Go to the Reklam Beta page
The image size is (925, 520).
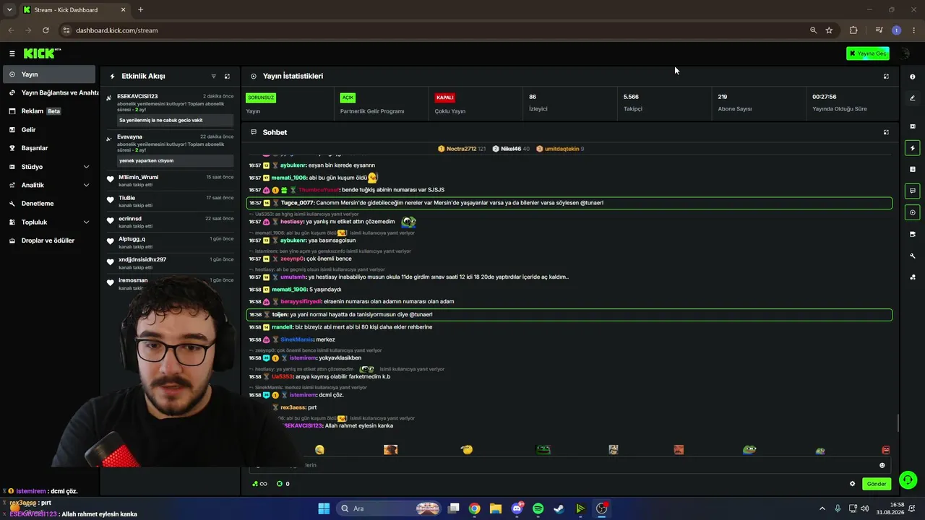pos(48,111)
